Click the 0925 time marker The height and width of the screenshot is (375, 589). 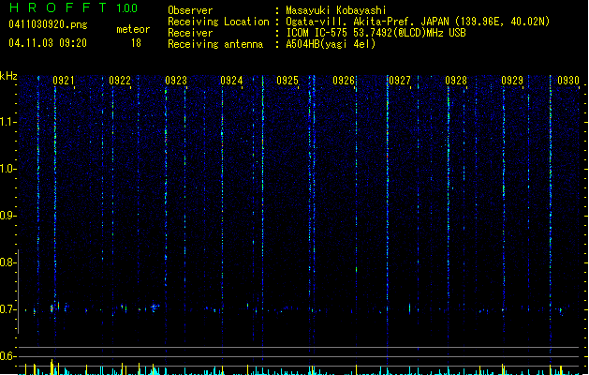click(x=287, y=81)
